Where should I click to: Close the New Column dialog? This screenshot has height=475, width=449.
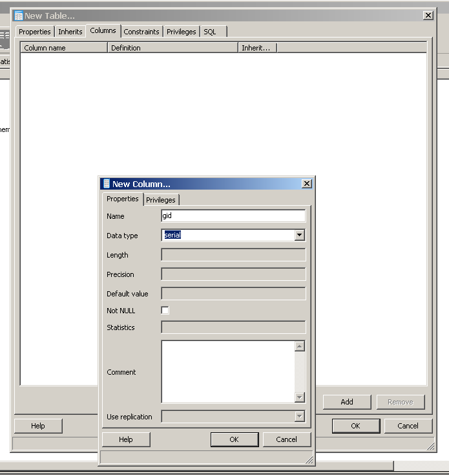pyautogui.click(x=307, y=184)
